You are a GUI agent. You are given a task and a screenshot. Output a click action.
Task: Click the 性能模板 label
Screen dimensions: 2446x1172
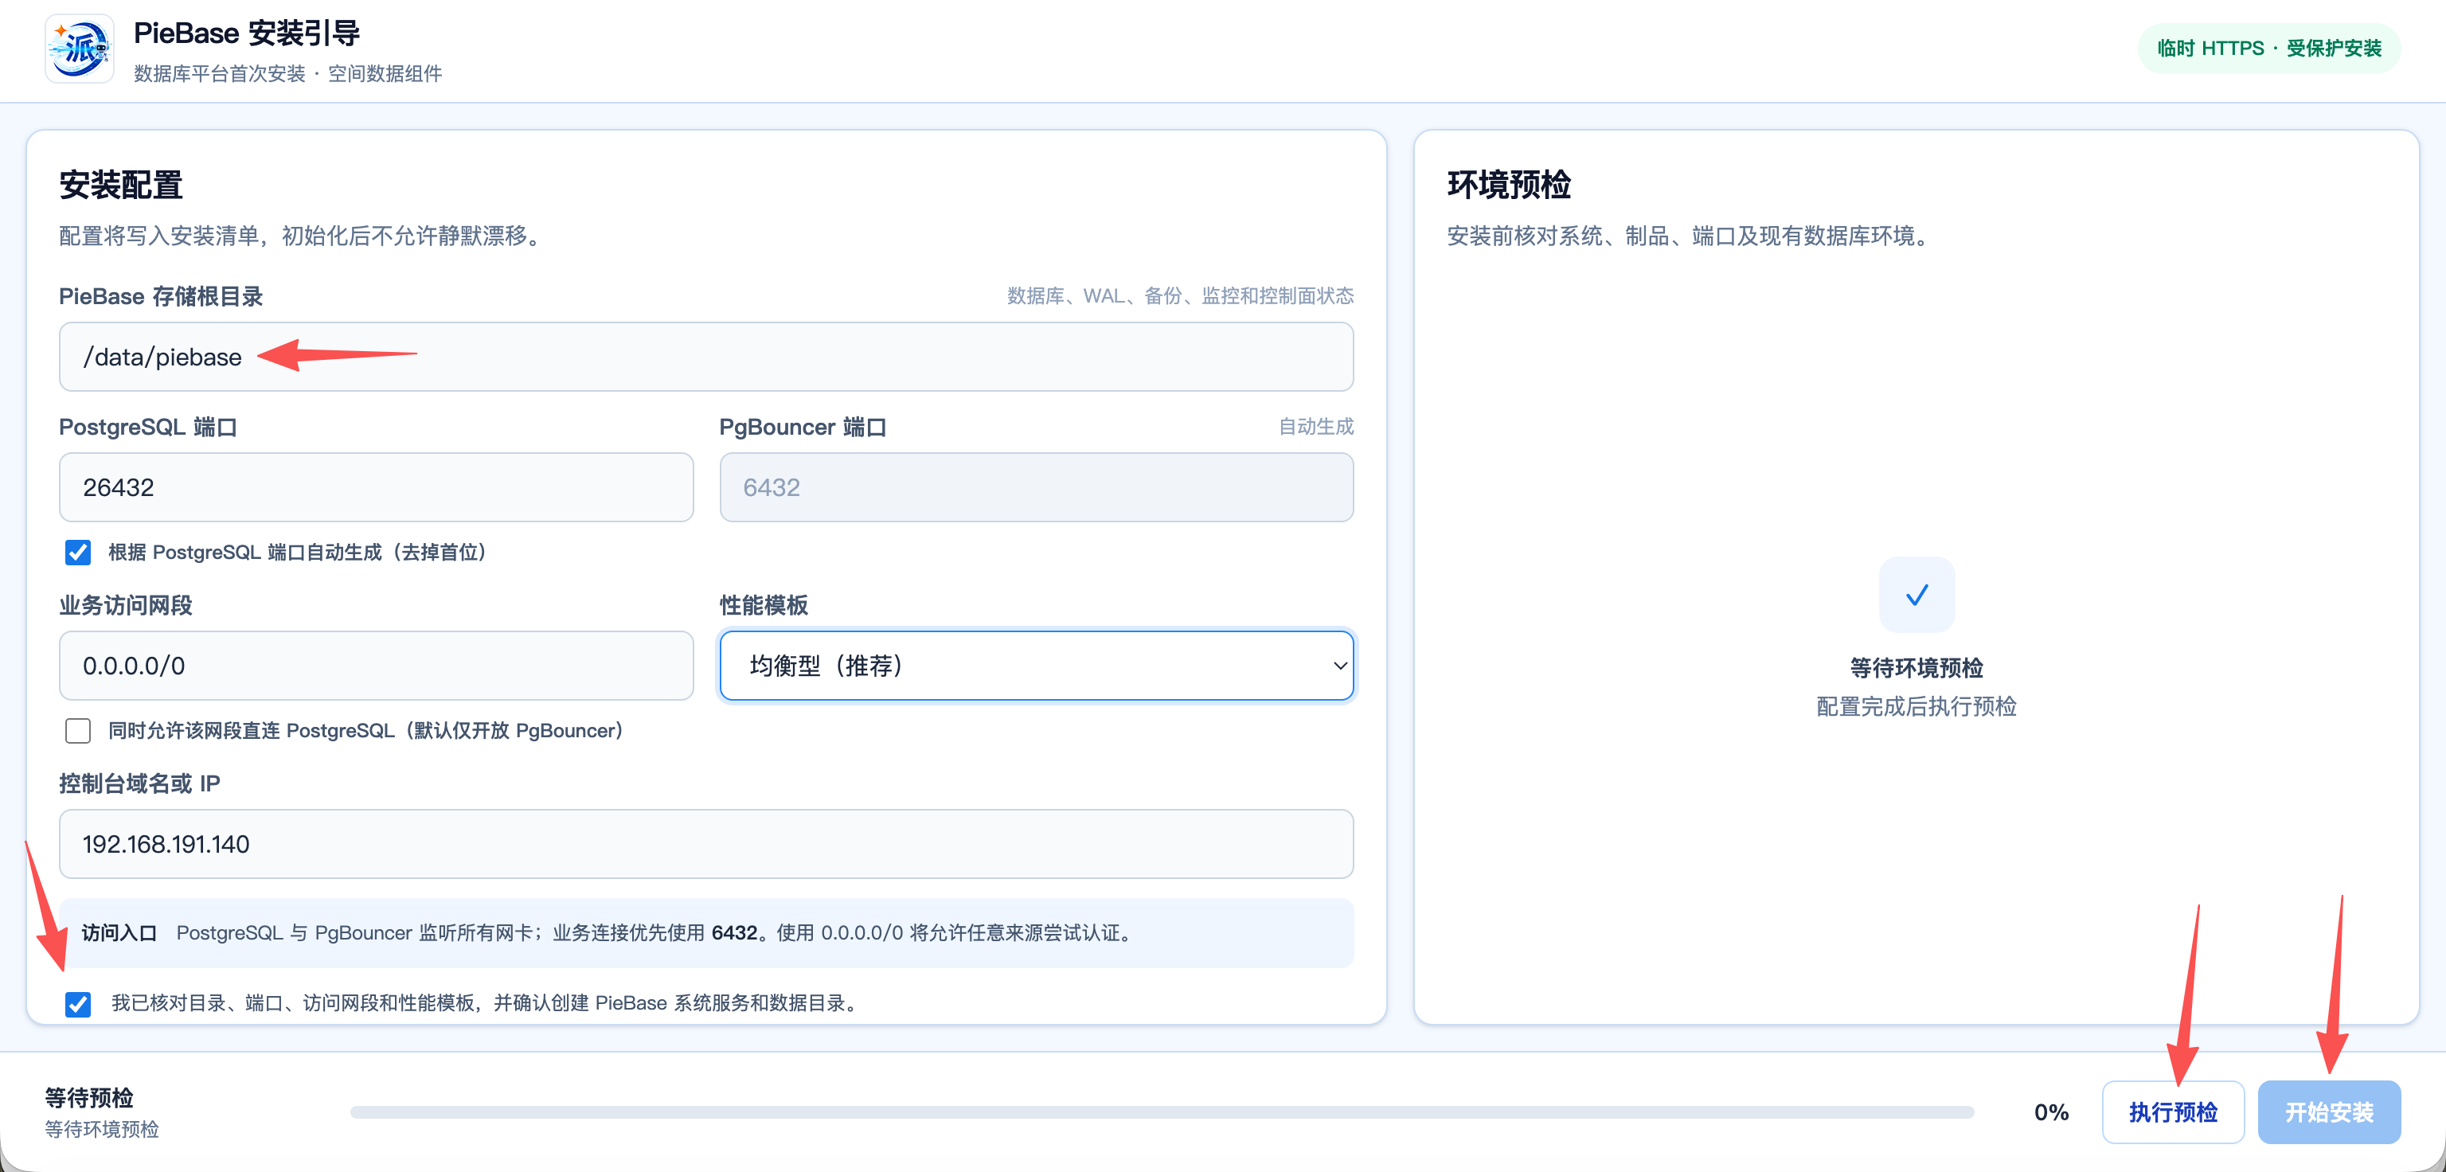(x=764, y=605)
